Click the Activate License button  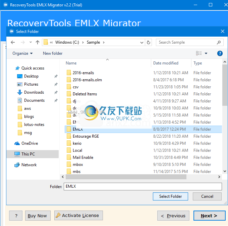(78, 216)
